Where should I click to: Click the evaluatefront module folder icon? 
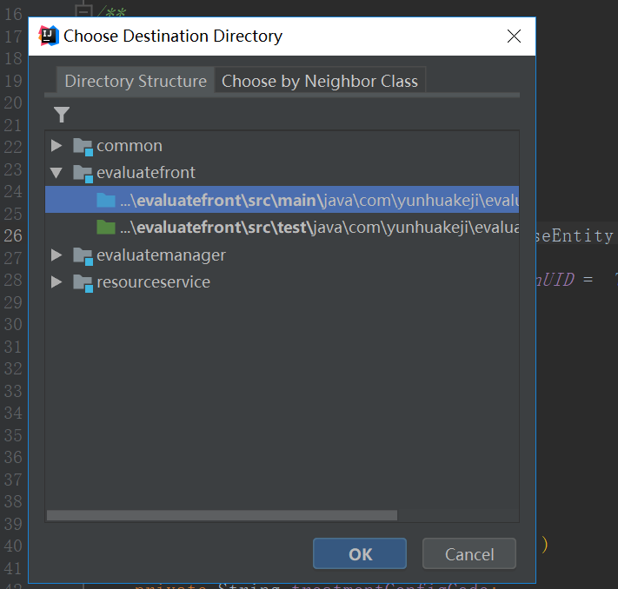point(83,173)
